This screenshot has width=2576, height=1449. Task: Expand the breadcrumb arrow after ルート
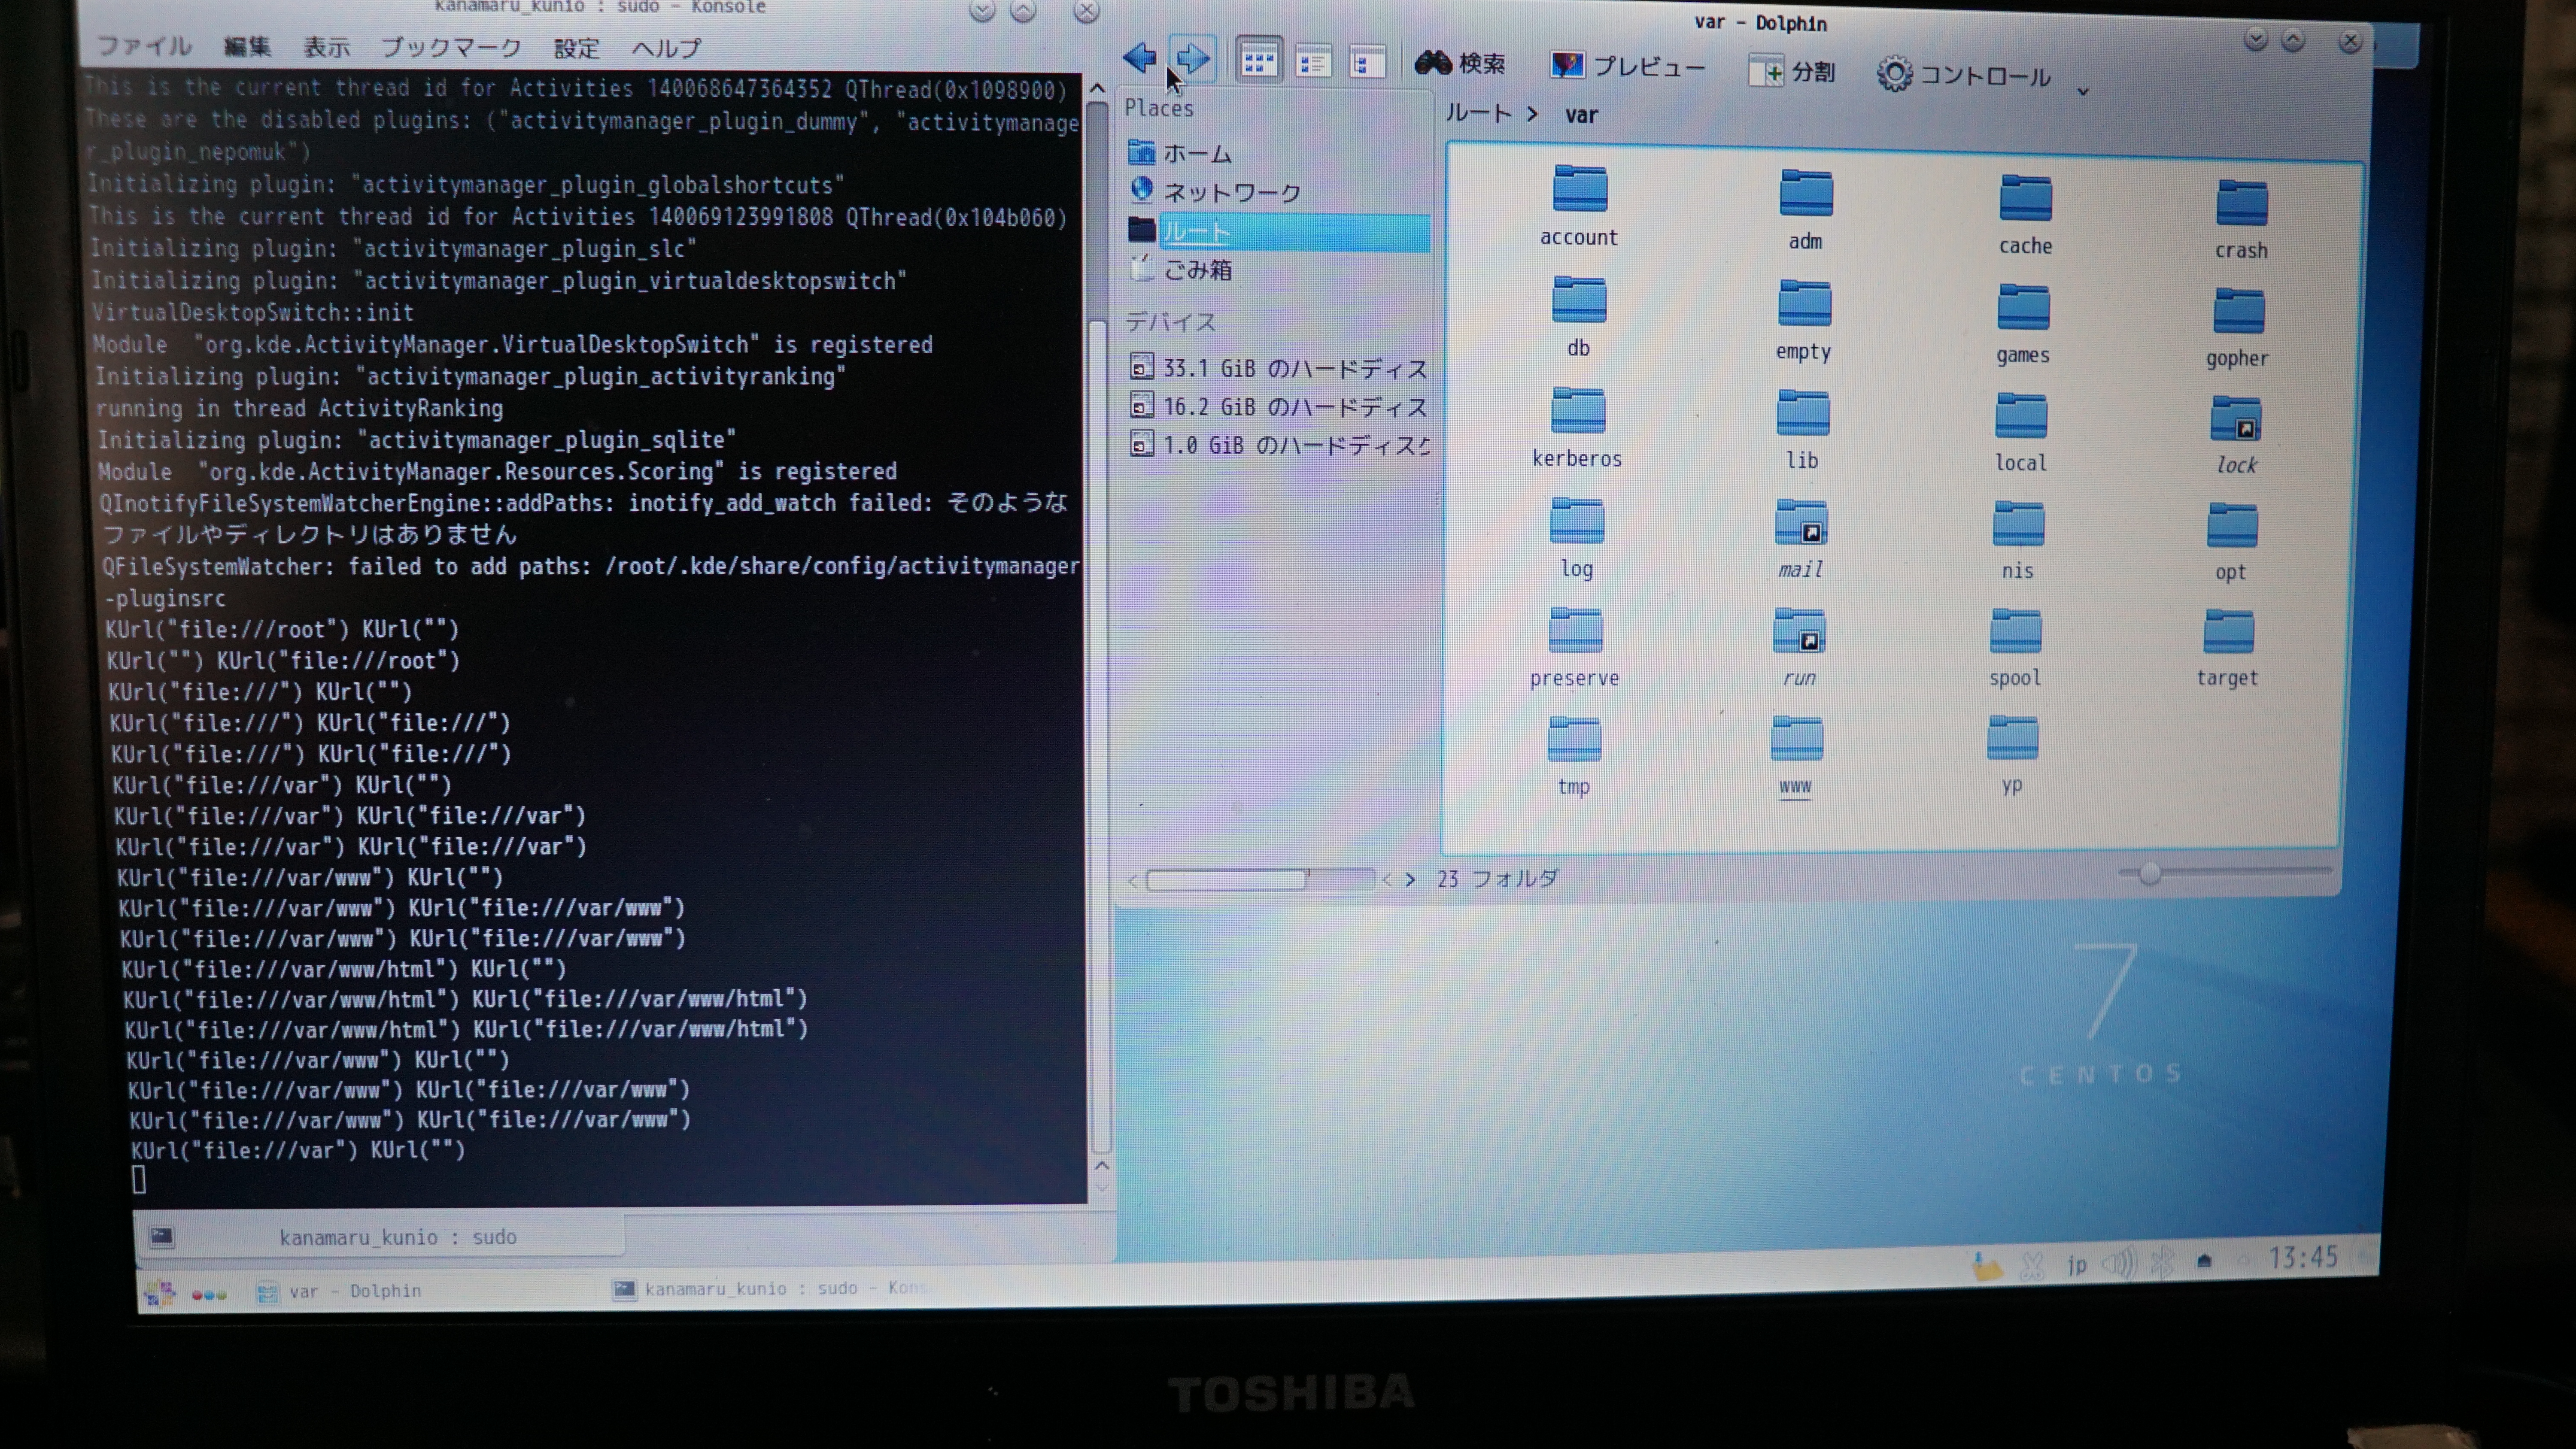click(x=1531, y=114)
